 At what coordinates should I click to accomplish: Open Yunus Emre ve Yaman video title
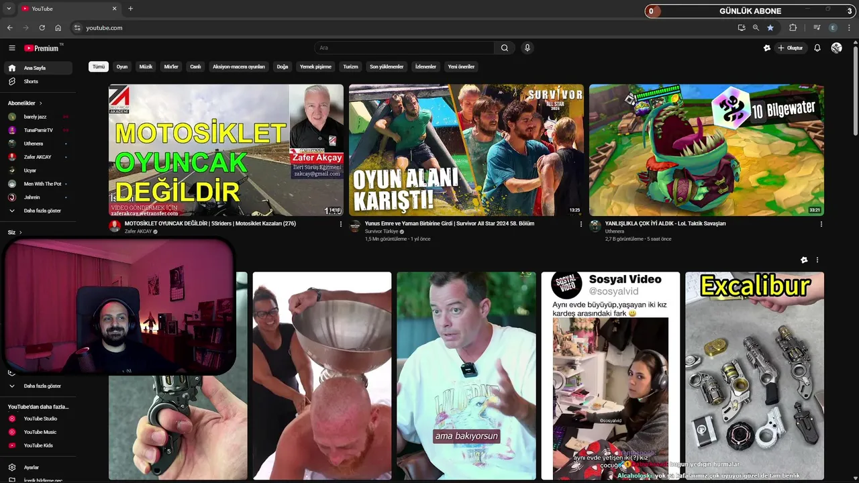[450, 223]
